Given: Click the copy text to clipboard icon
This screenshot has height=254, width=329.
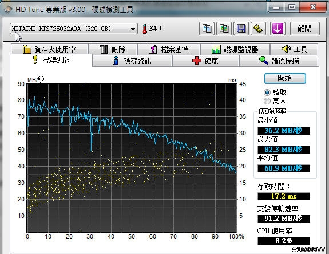Looking at the screenshot, I should click(207, 29).
